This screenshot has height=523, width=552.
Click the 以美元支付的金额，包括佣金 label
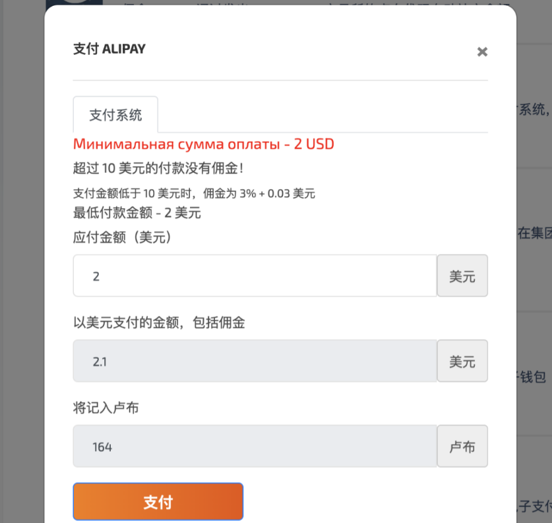click(158, 322)
